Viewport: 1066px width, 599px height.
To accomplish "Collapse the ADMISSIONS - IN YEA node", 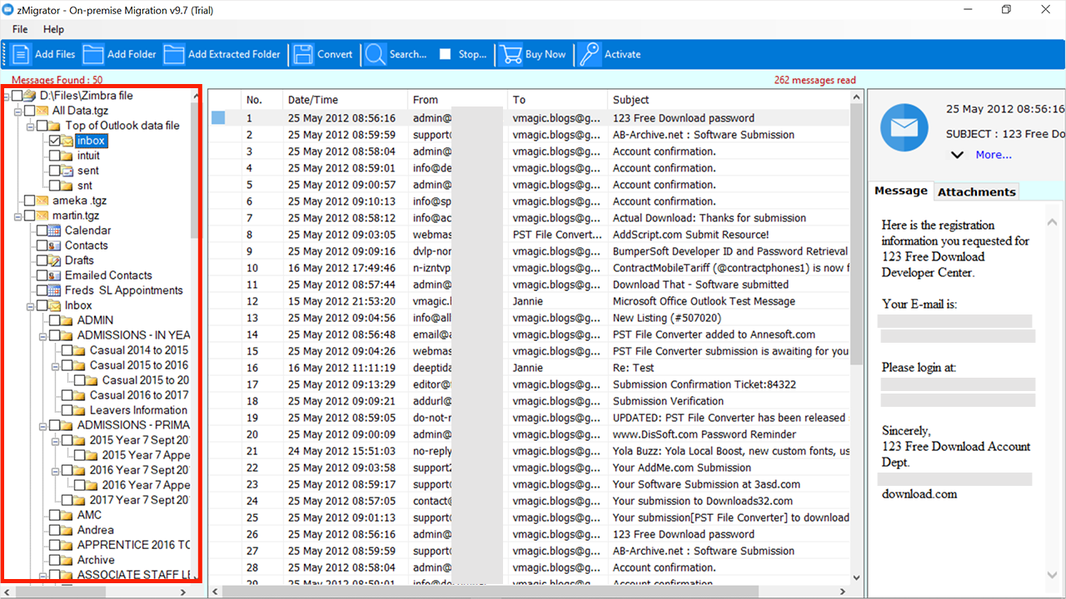I will click(43, 335).
